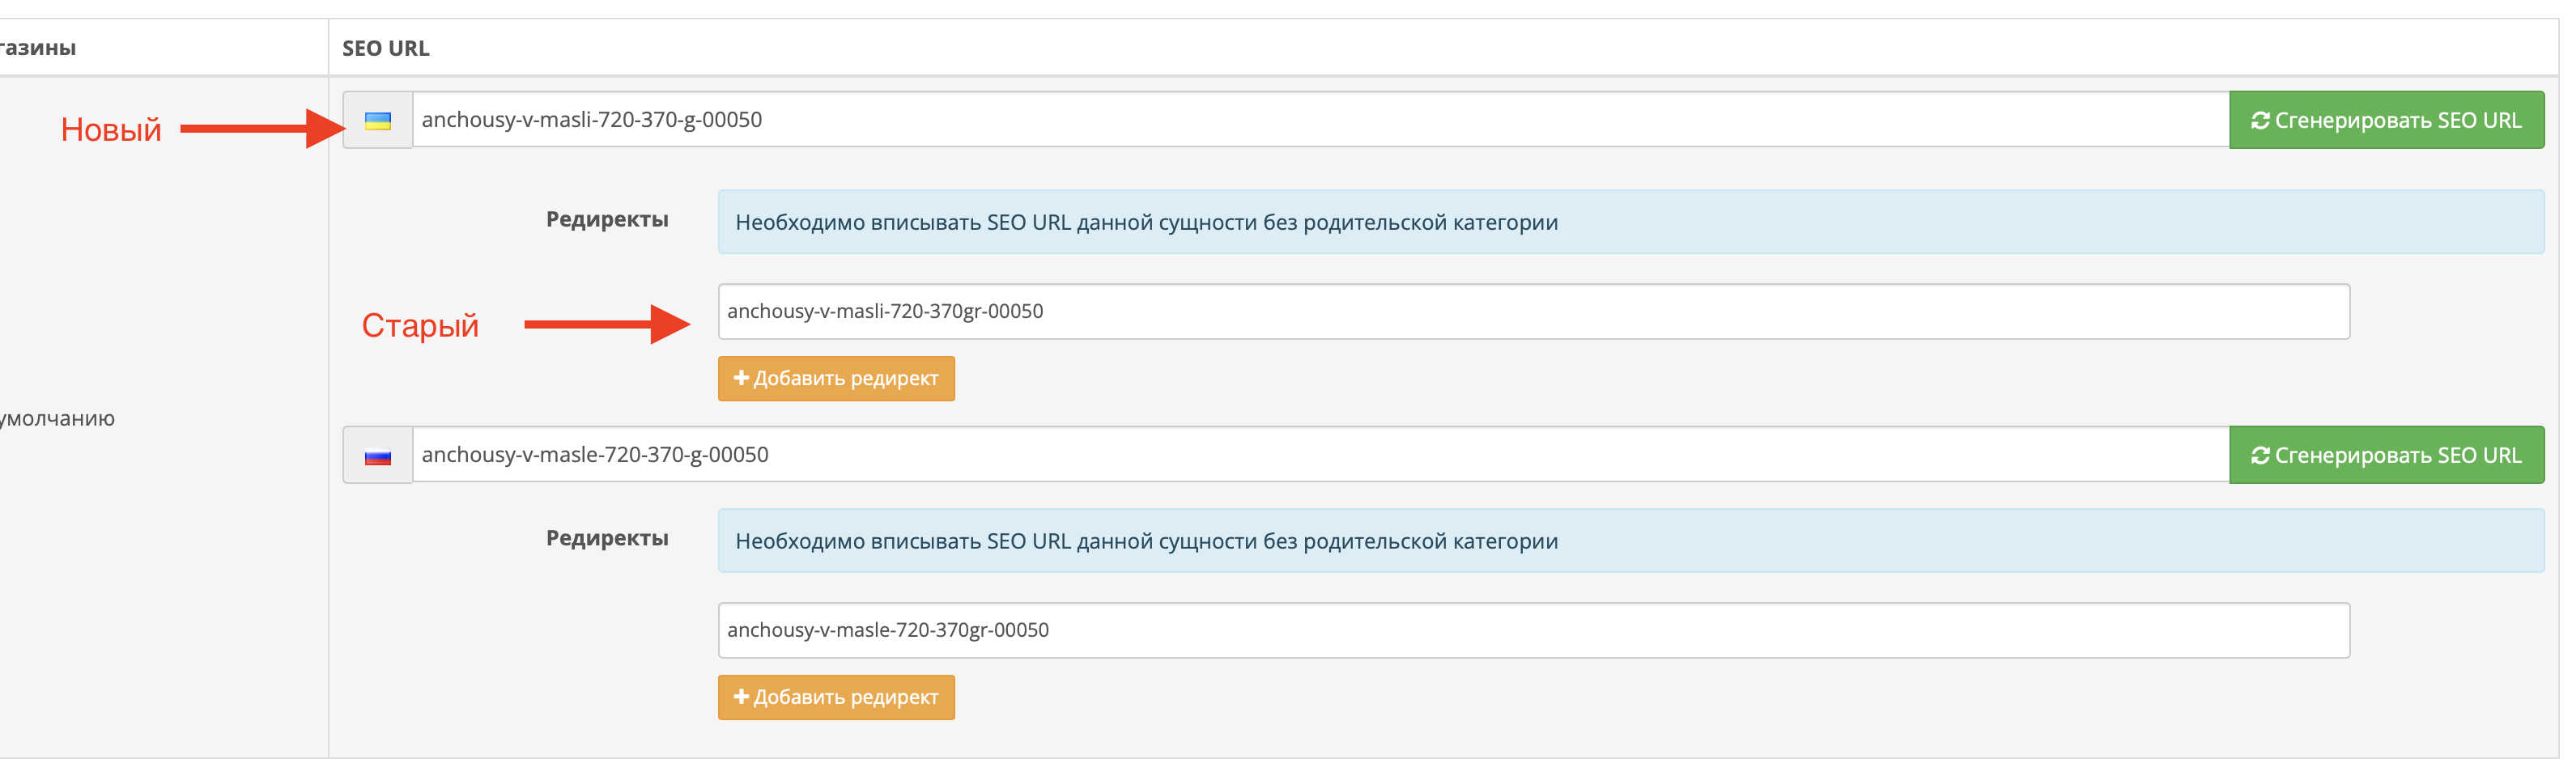Edit the redirect field anchousy-v-masli-720-370gr-00050
The image size is (2576, 759).
[1534, 312]
